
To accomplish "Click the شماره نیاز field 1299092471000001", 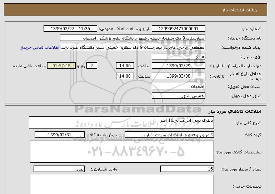I will 178,29.
